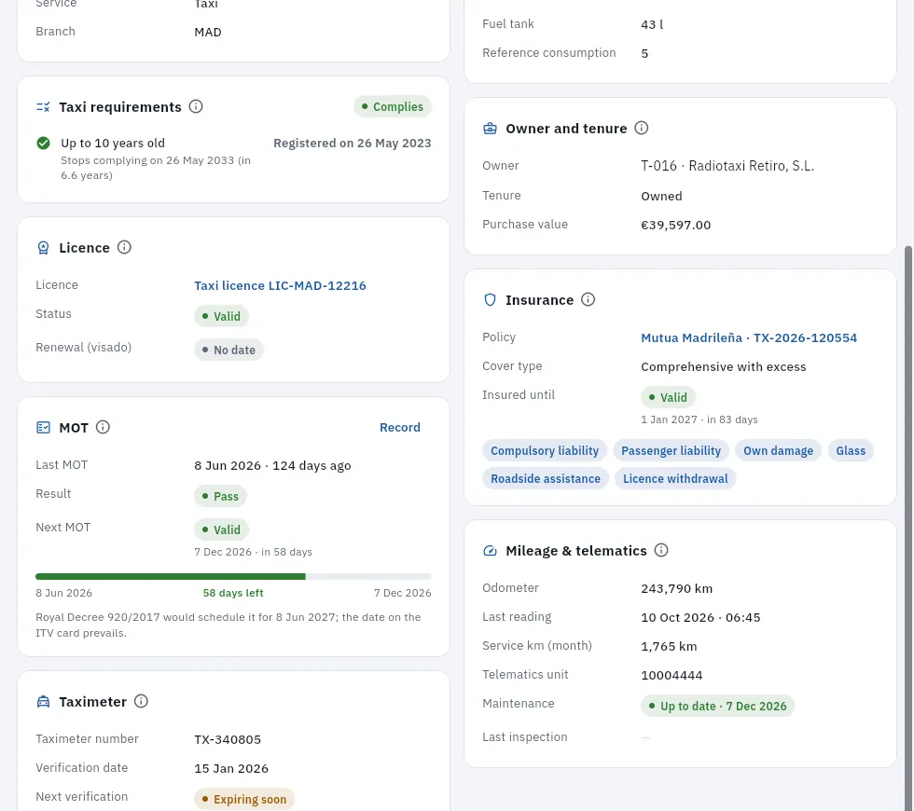Click the Valid badge for Insured until

[x=668, y=398]
